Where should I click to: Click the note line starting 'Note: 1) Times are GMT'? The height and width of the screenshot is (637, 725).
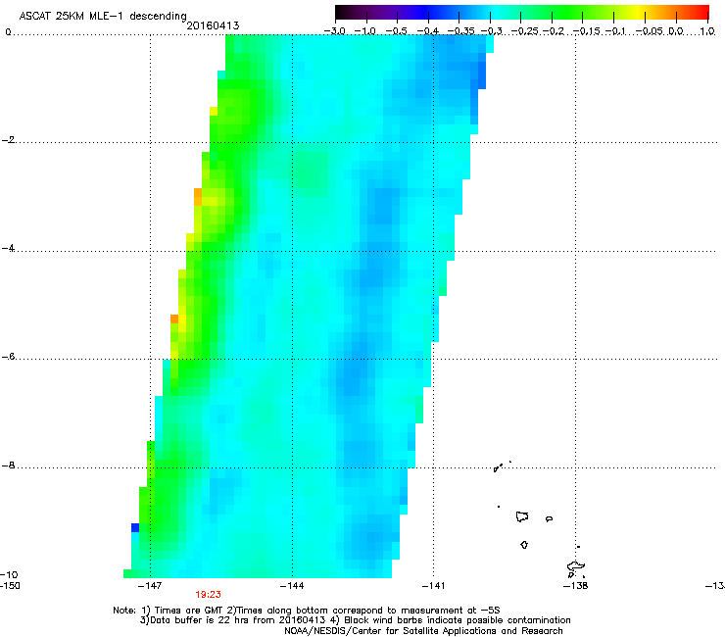(x=307, y=611)
